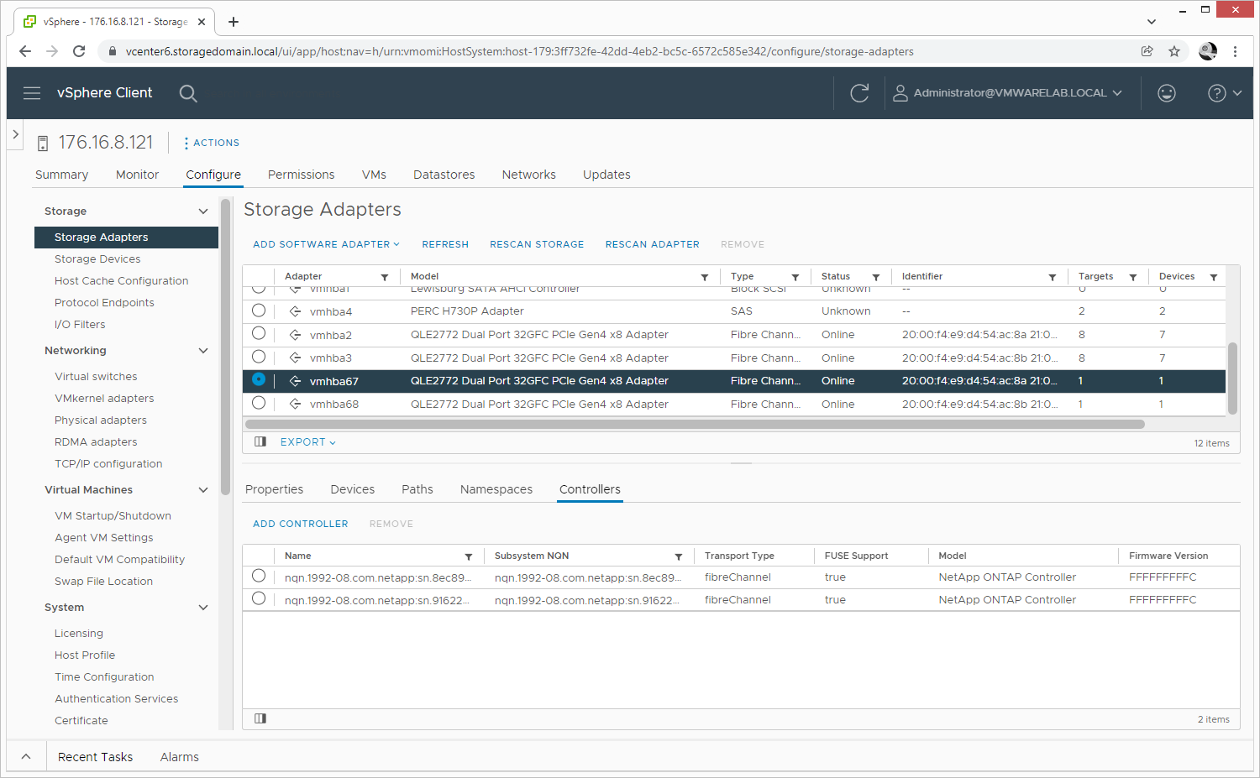Collapse the System section

click(x=203, y=608)
